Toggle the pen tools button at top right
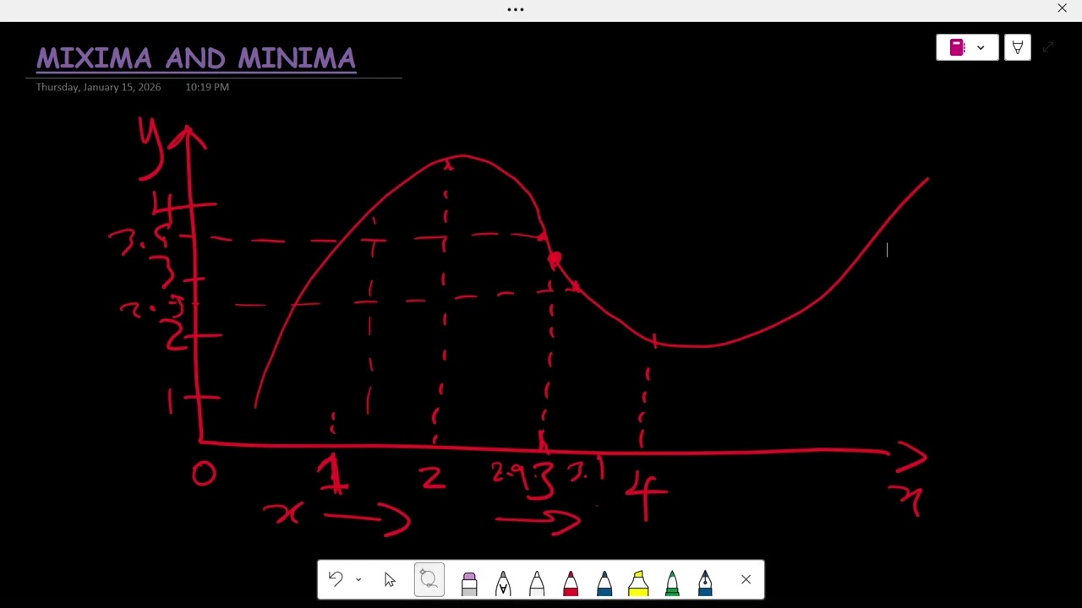 point(1018,47)
